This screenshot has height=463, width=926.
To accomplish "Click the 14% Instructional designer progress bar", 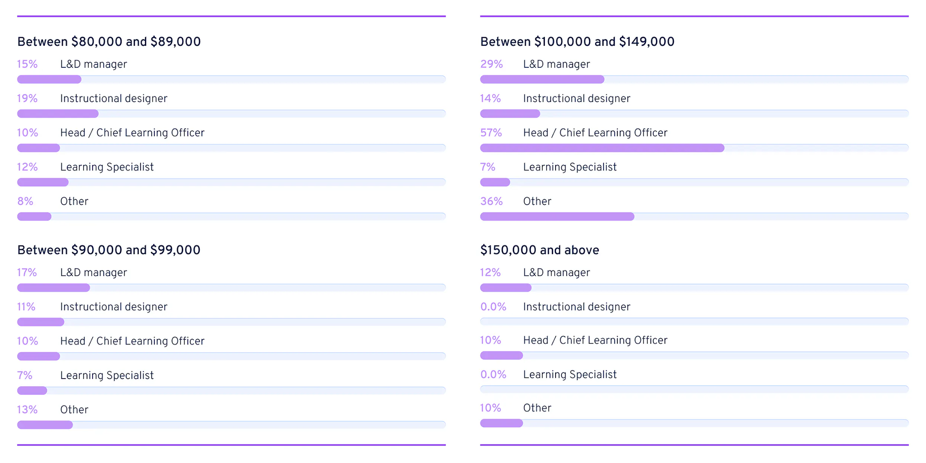I will [x=694, y=113].
